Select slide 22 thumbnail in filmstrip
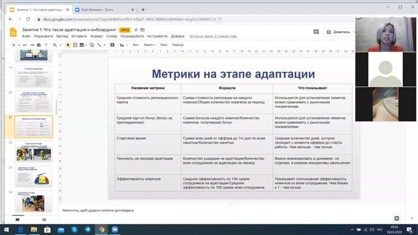 33,151
